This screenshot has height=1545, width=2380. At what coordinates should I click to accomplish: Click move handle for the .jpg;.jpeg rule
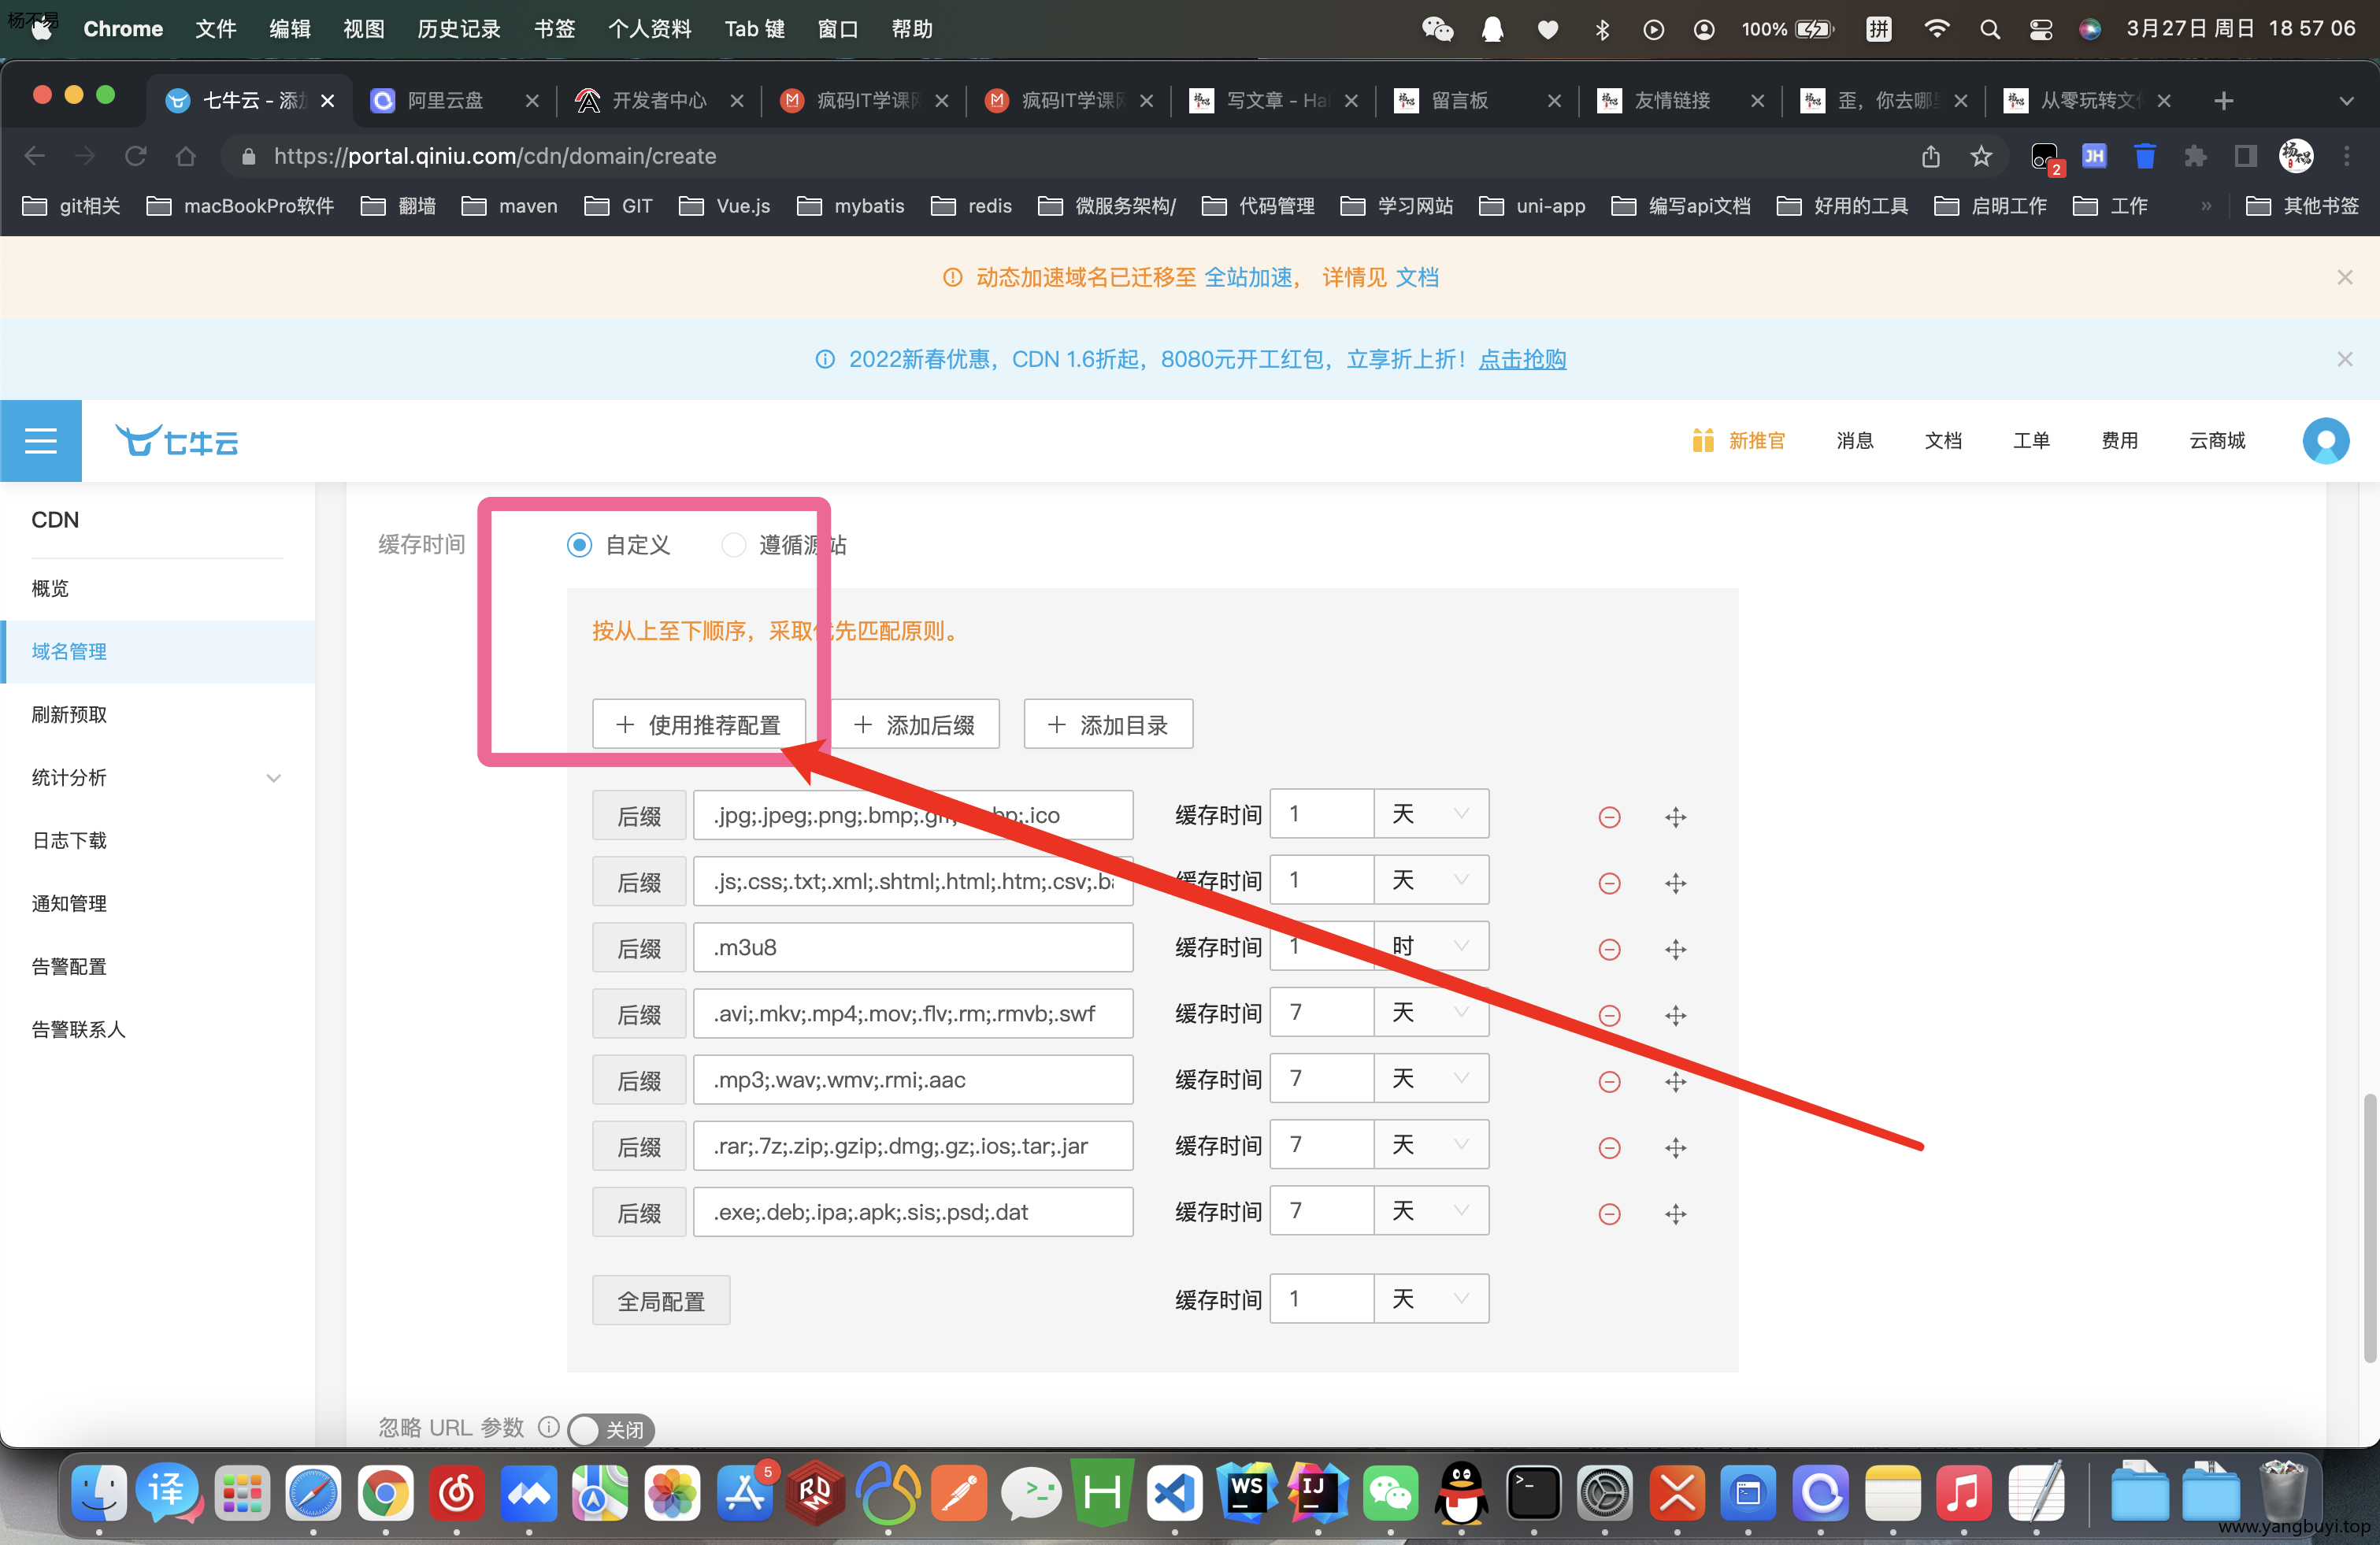point(1675,817)
